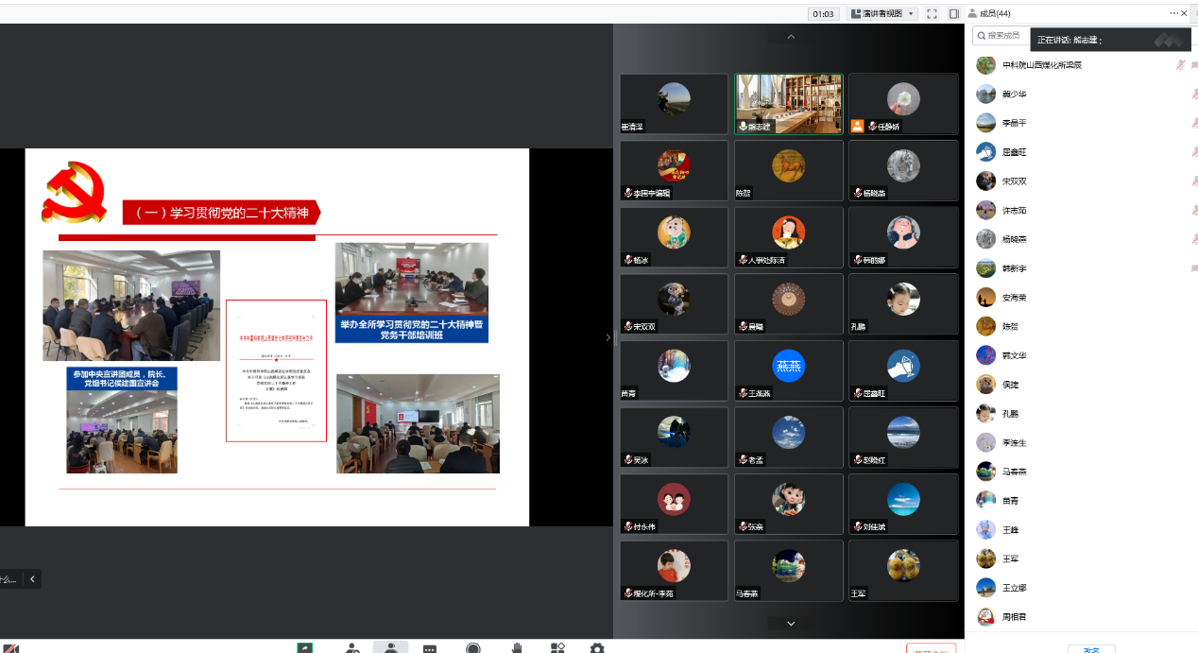Click the layout switch icon beside fullscreen

tap(953, 13)
